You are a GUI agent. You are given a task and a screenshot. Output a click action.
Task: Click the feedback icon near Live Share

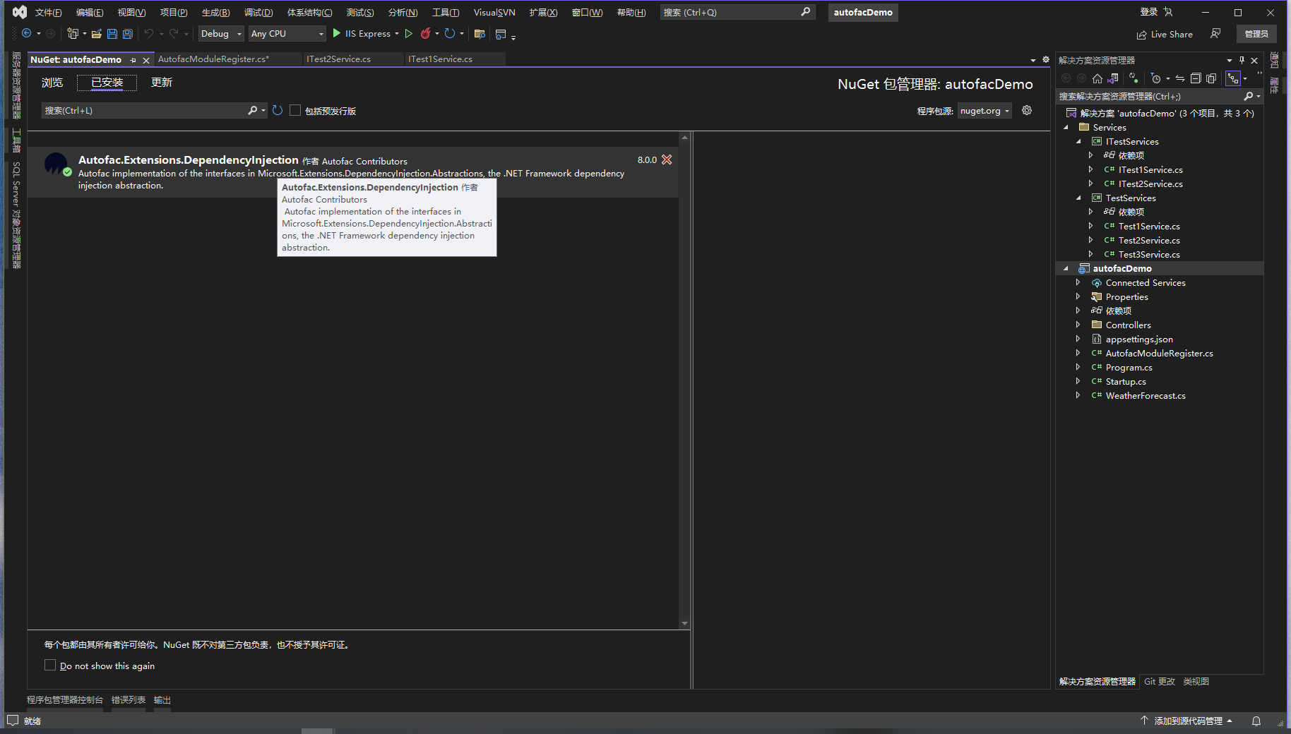pyautogui.click(x=1215, y=33)
